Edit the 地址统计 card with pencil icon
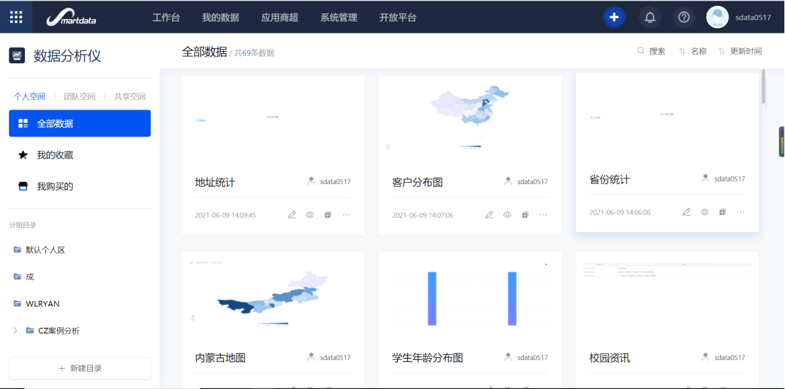The height and width of the screenshot is (389, 785). coord(292,215)
